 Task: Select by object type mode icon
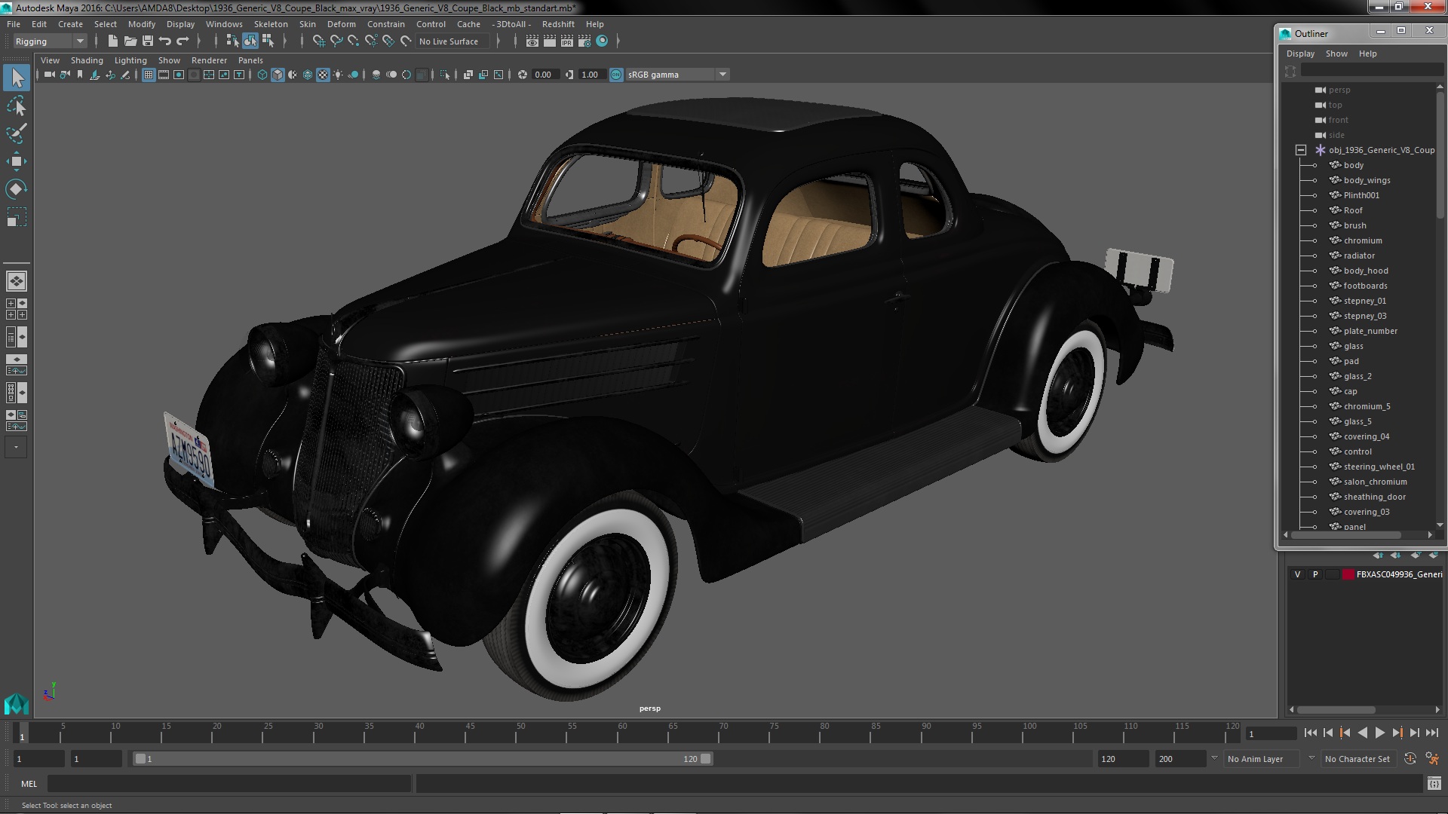pyautogui.click(x=250, y=41)
